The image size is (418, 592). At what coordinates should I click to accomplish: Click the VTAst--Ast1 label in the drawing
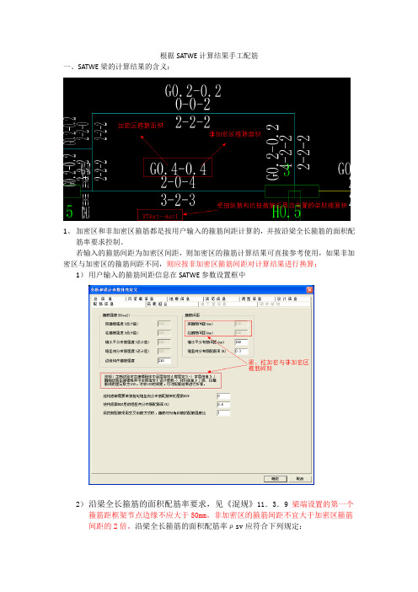coord(160,216)
